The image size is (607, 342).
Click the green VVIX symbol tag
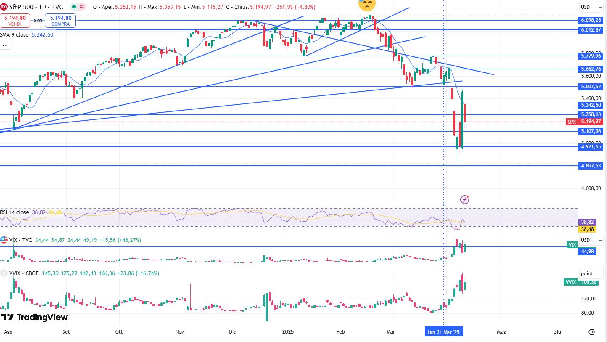point(571,282)
